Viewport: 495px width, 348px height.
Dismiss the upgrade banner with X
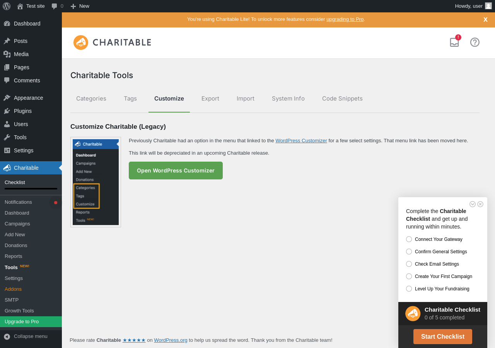pyautogui.click(x=485, y=19)
